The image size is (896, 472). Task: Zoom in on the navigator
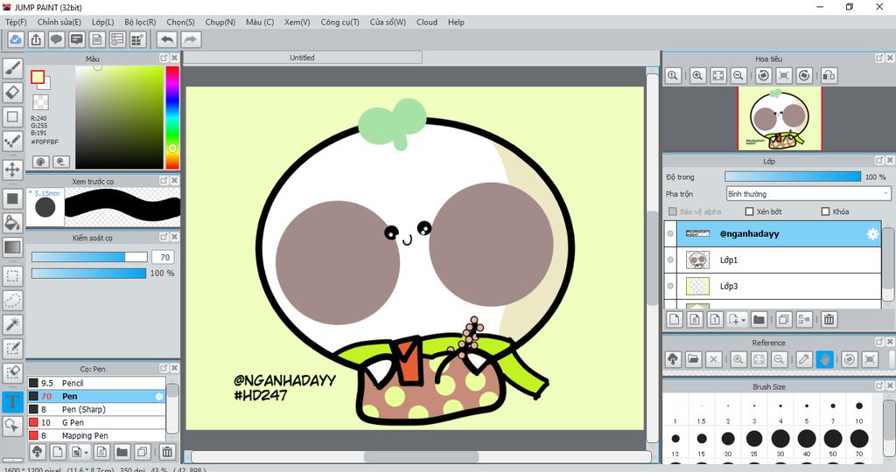point(697,75)
